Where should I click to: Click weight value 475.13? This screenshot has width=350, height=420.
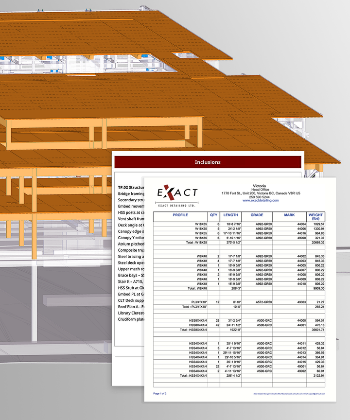[320, 325]
